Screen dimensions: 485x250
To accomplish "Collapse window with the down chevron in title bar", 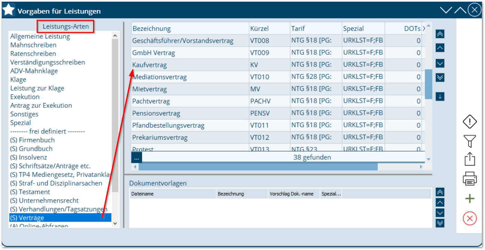I will (446, 10).
